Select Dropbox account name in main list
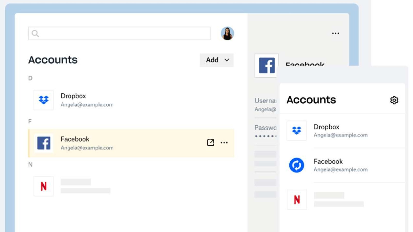This screenshot has height=232, width=413. (73, 96)
